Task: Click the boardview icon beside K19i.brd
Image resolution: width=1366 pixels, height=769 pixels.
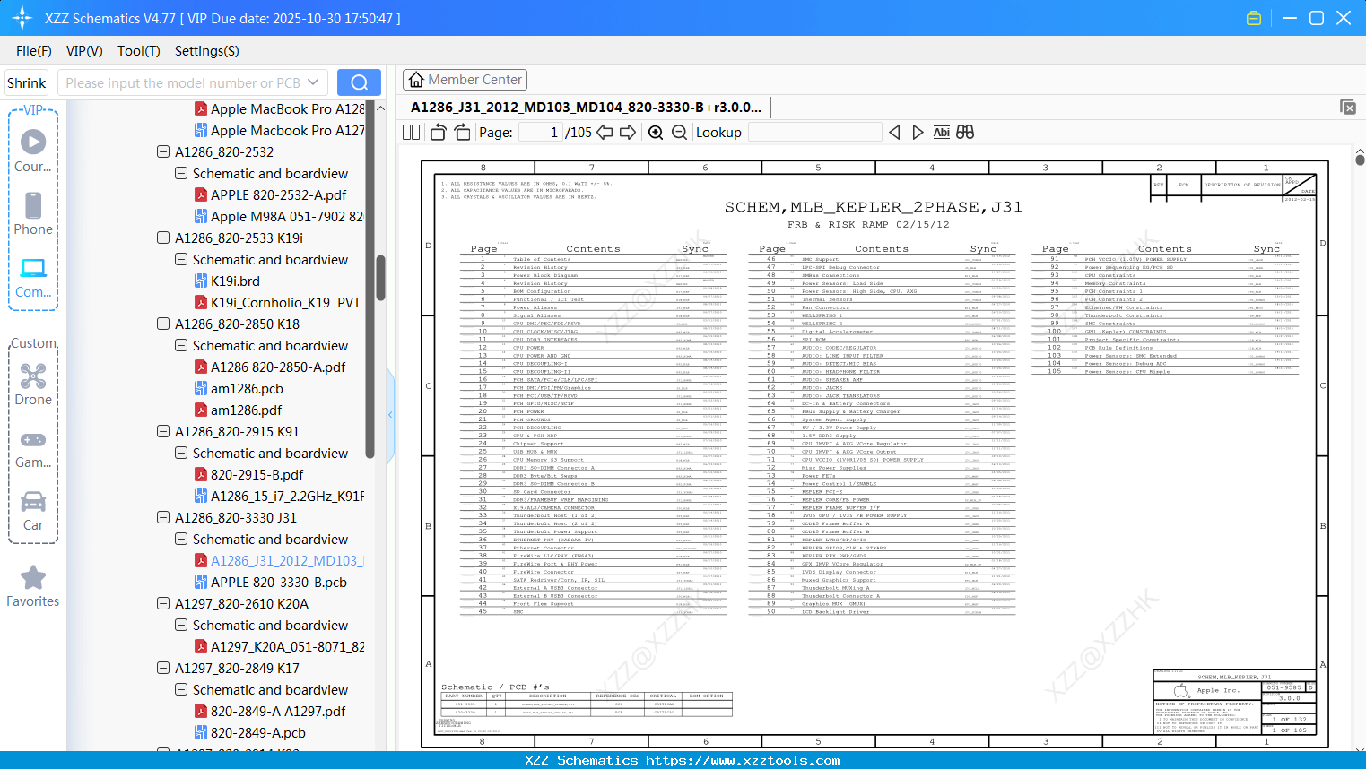Action: (202, 281)
